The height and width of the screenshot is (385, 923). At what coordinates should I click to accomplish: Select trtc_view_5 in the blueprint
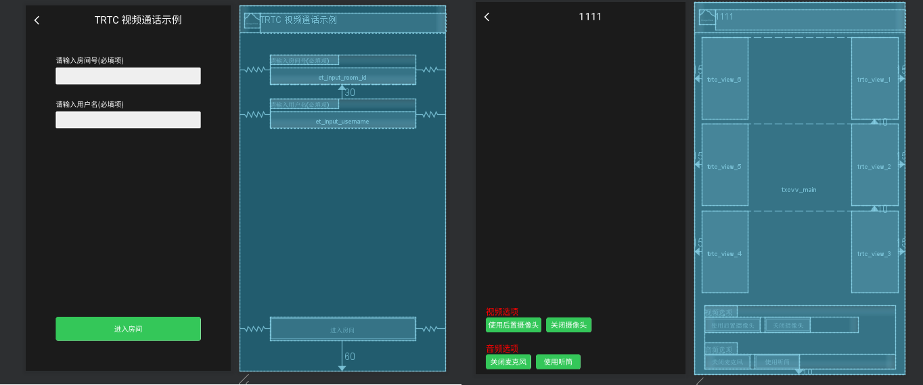pyautogui.click(x=725, y=165)
